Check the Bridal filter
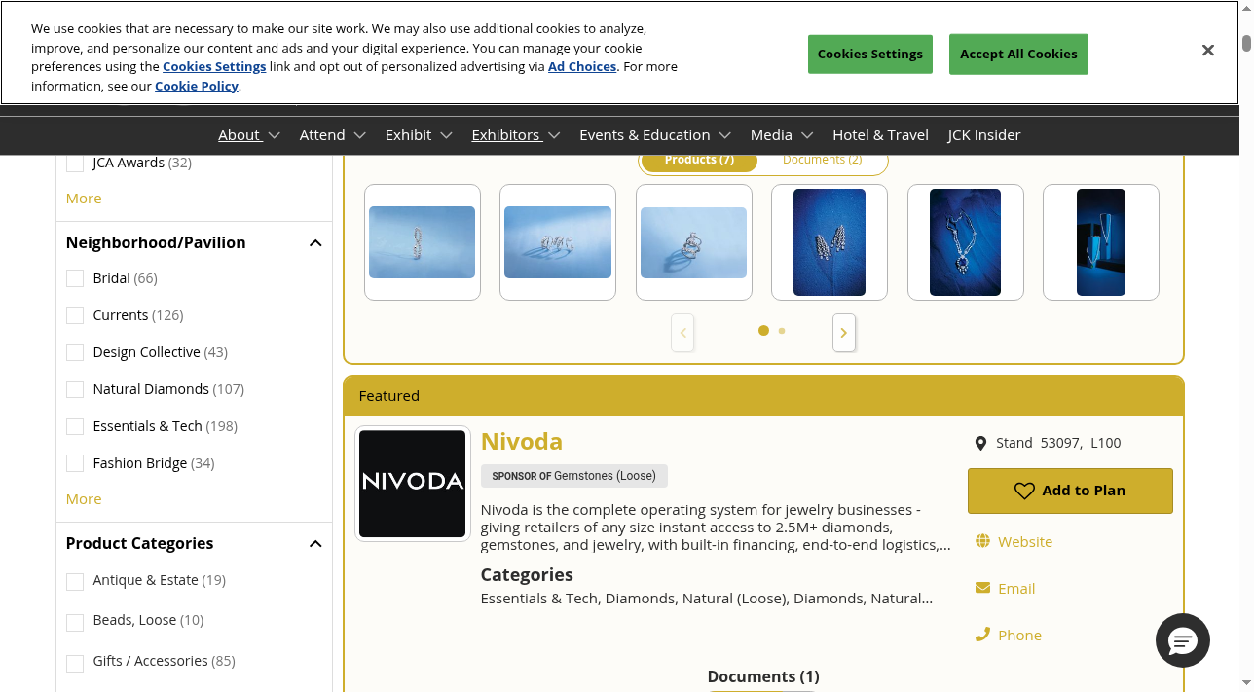The width and height of the screenshot is (1254, 692). click(75, 278)
